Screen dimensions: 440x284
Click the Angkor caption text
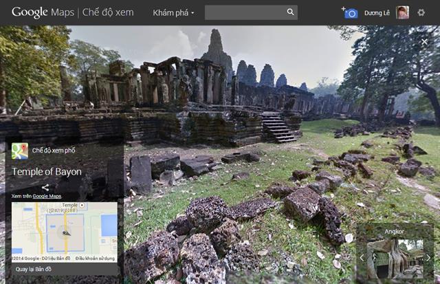coord(394,232)
